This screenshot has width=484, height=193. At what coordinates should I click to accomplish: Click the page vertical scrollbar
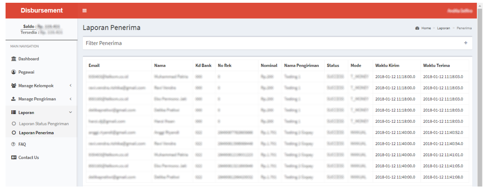479,95
